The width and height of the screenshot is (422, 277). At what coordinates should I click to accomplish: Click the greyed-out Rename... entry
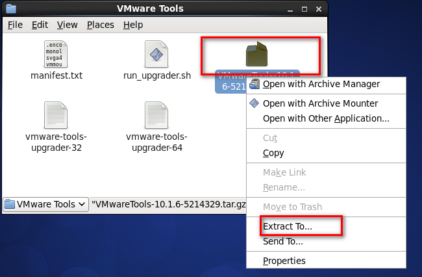pos(326,187)
